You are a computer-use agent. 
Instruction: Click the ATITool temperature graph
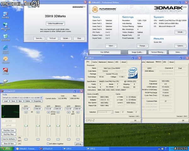(10, 111)
